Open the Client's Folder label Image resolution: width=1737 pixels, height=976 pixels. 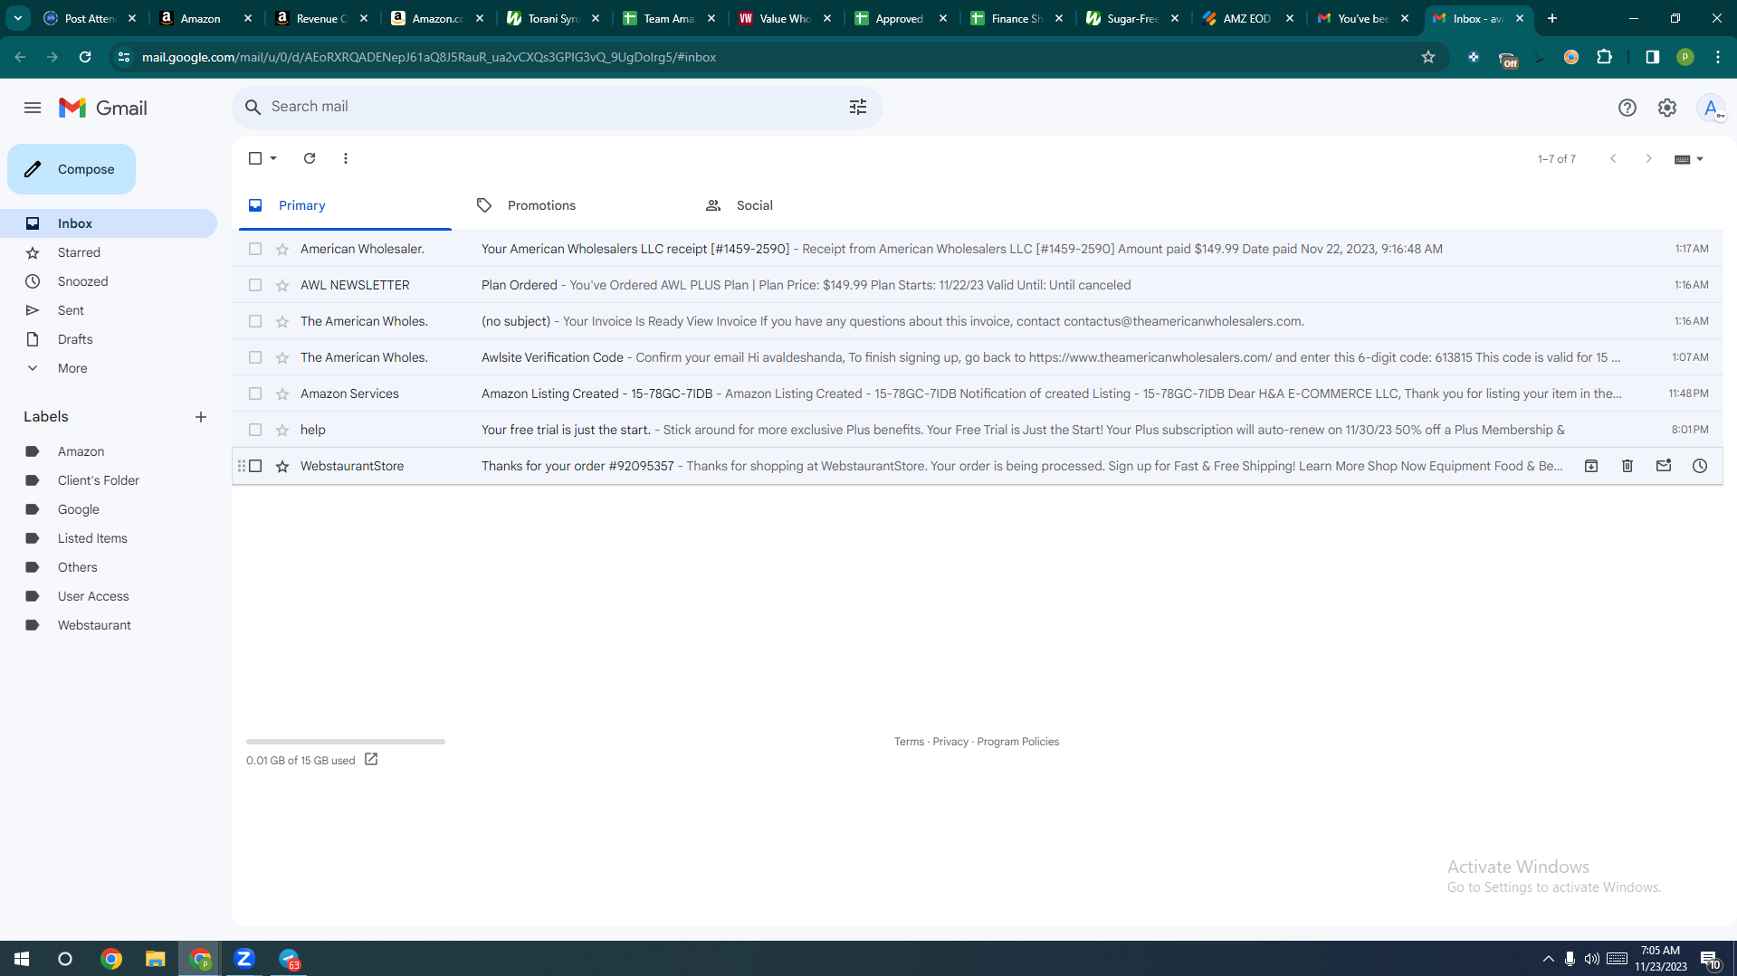[98, 480]
